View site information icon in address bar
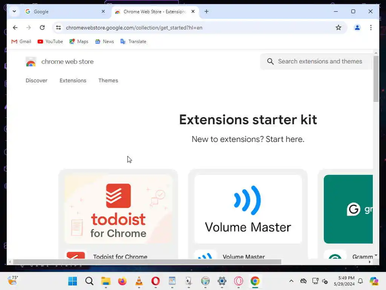Viewport: 386px width, 290px height. pyautogui.click(x=58, y=28)
